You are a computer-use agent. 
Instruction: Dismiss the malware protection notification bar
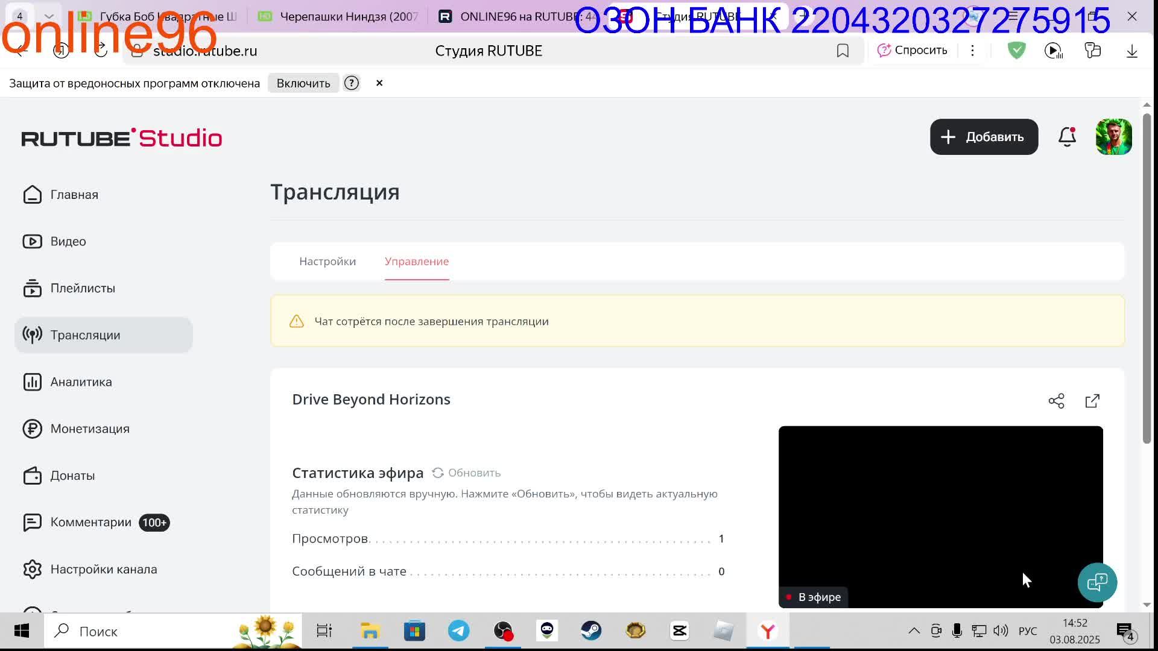pyautogui.click(x=379, y=83)
